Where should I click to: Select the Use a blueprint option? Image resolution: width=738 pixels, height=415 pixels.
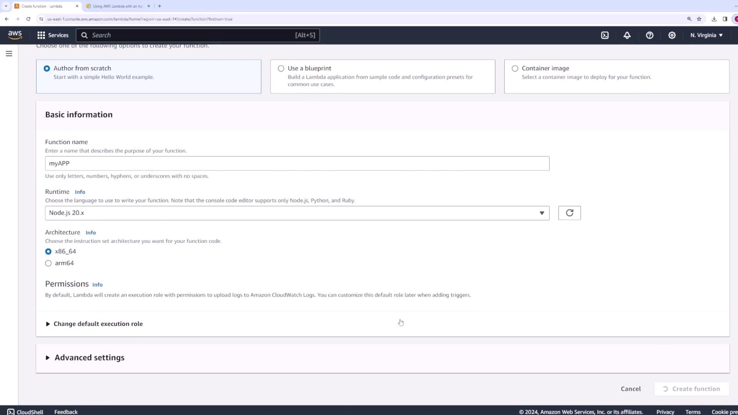281,68
